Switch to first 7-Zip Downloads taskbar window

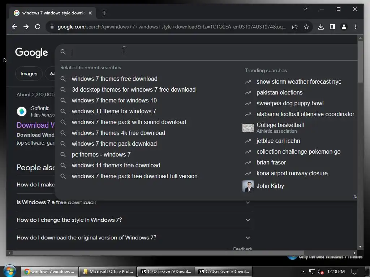(166, 272)
